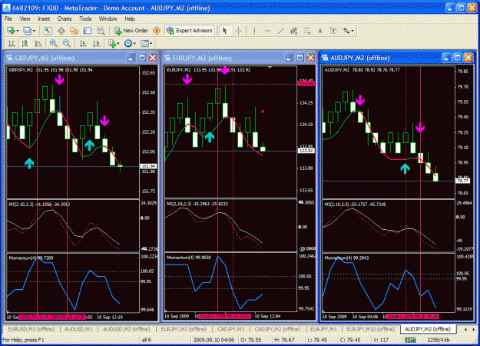Select the Fibonacci retracement tool

tap(306, 31)
